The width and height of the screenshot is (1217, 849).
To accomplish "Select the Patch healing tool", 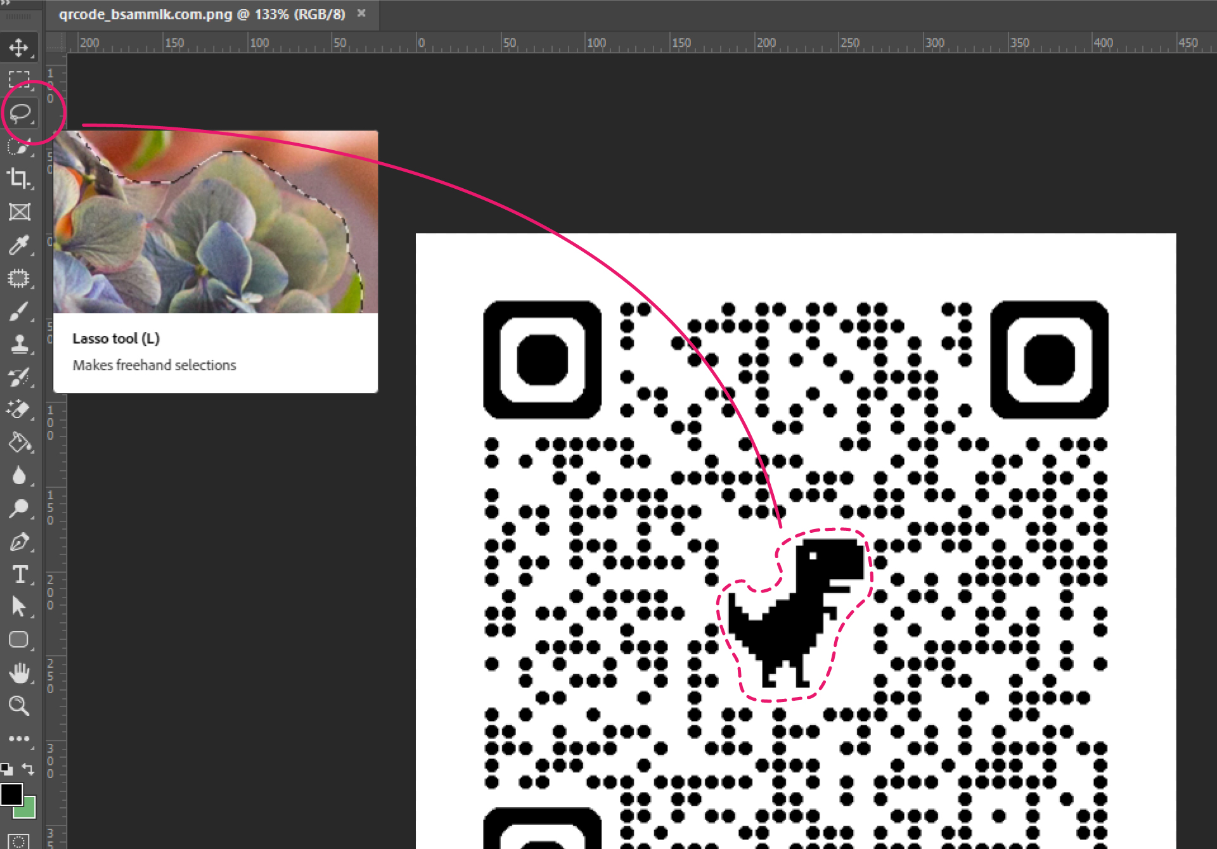I will 19,278.
